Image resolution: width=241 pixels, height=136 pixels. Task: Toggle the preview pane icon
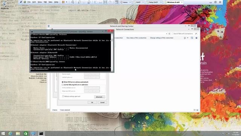click(192, 38)
